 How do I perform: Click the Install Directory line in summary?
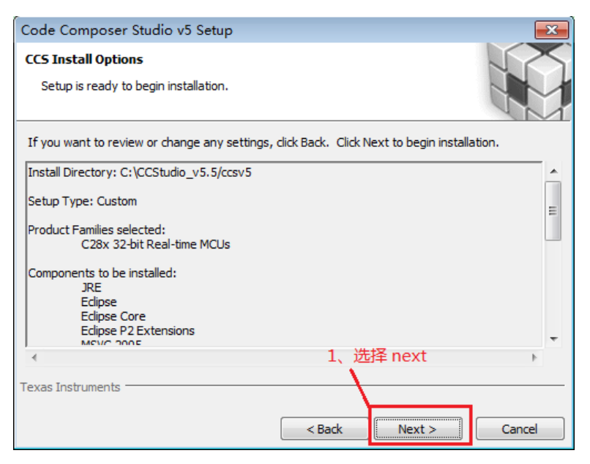tap(140, 172)
